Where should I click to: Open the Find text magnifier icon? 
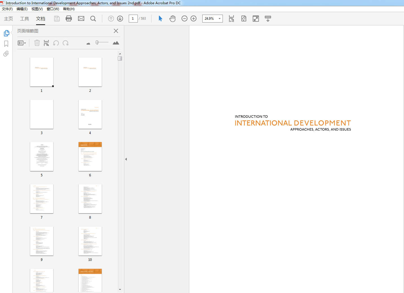click(93, 19)
